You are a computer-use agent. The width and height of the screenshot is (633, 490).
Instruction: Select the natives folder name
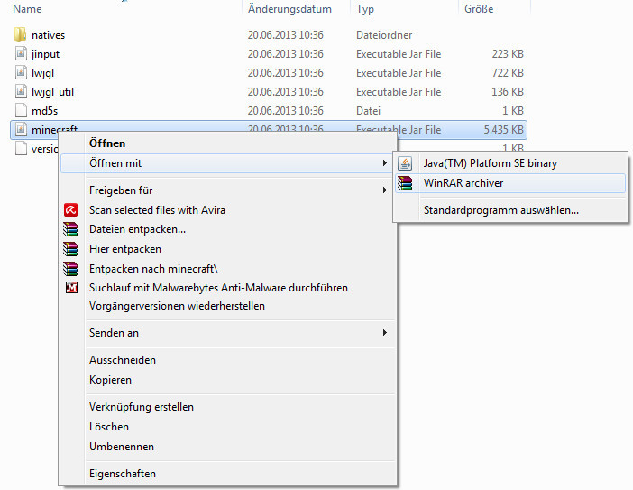coord(48,35)
